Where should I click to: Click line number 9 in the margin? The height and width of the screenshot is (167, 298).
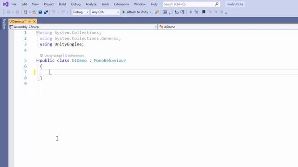(26, 83)
